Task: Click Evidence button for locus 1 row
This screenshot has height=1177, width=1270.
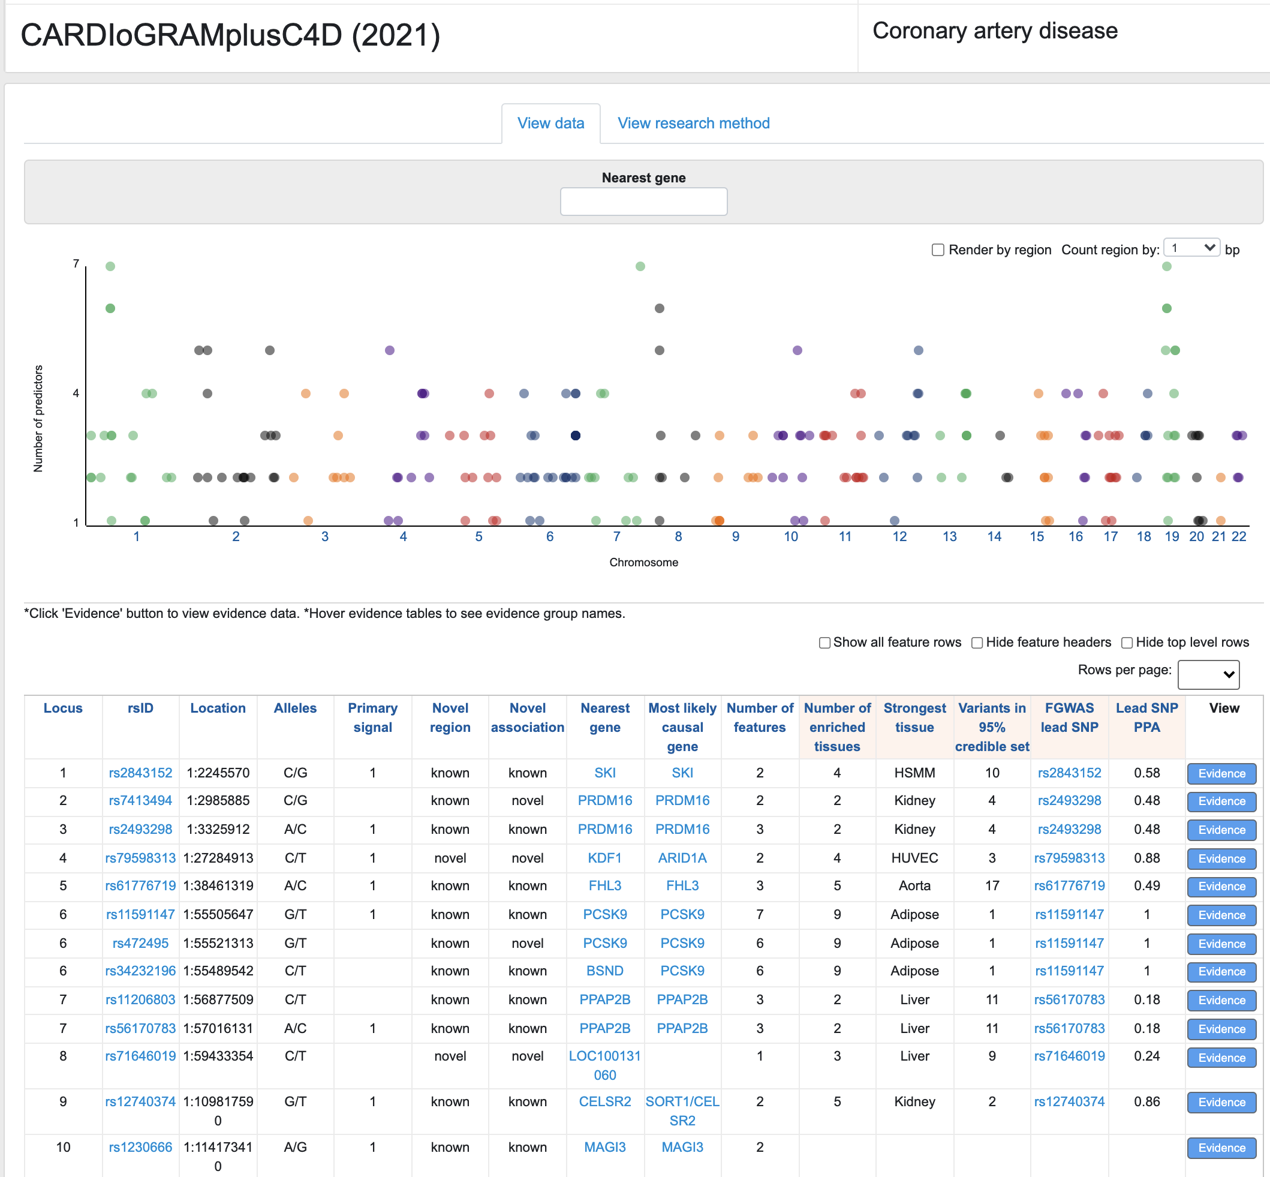Action: coord(1221,774)
